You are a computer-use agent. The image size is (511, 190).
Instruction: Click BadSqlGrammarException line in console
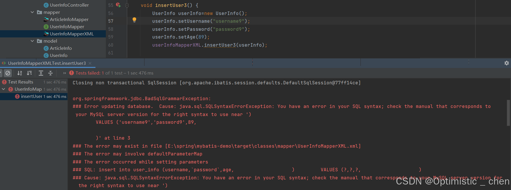(x=142, y=99)
